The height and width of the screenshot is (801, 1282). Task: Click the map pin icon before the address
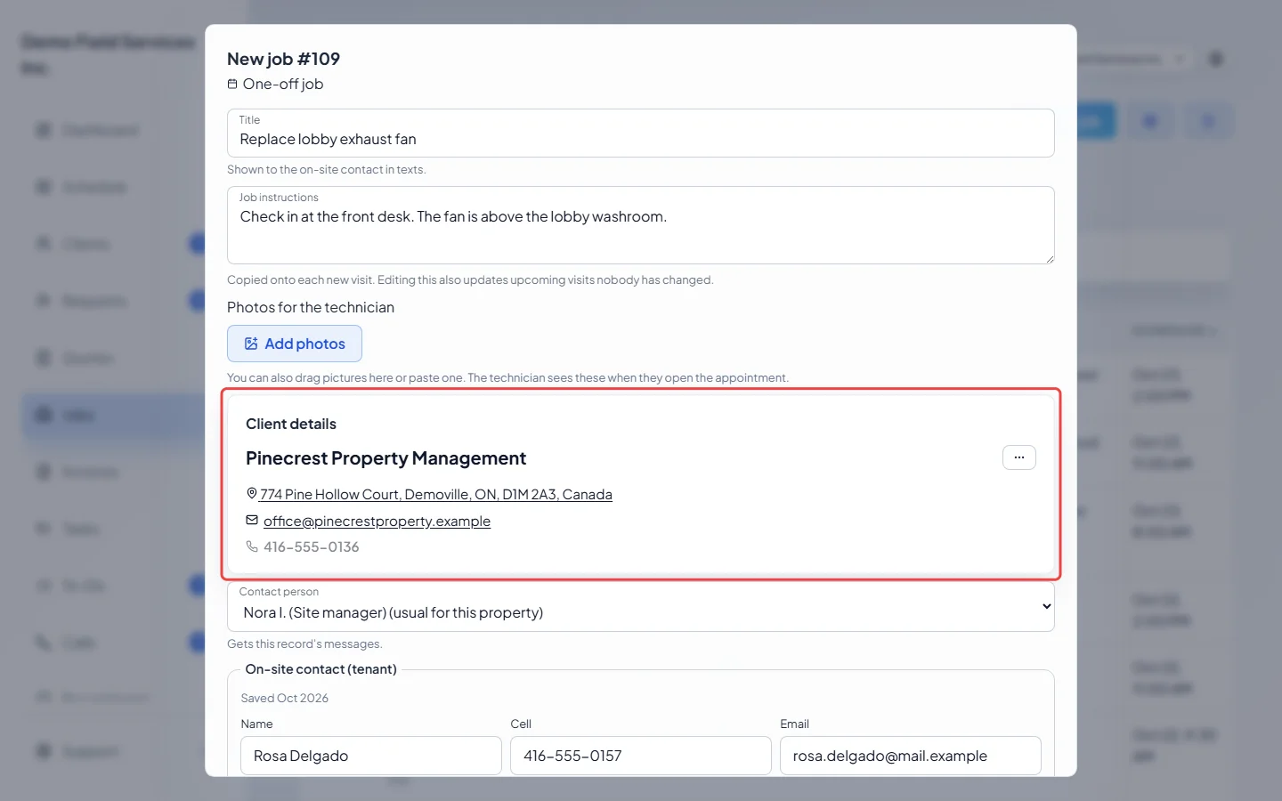[252, 494]
